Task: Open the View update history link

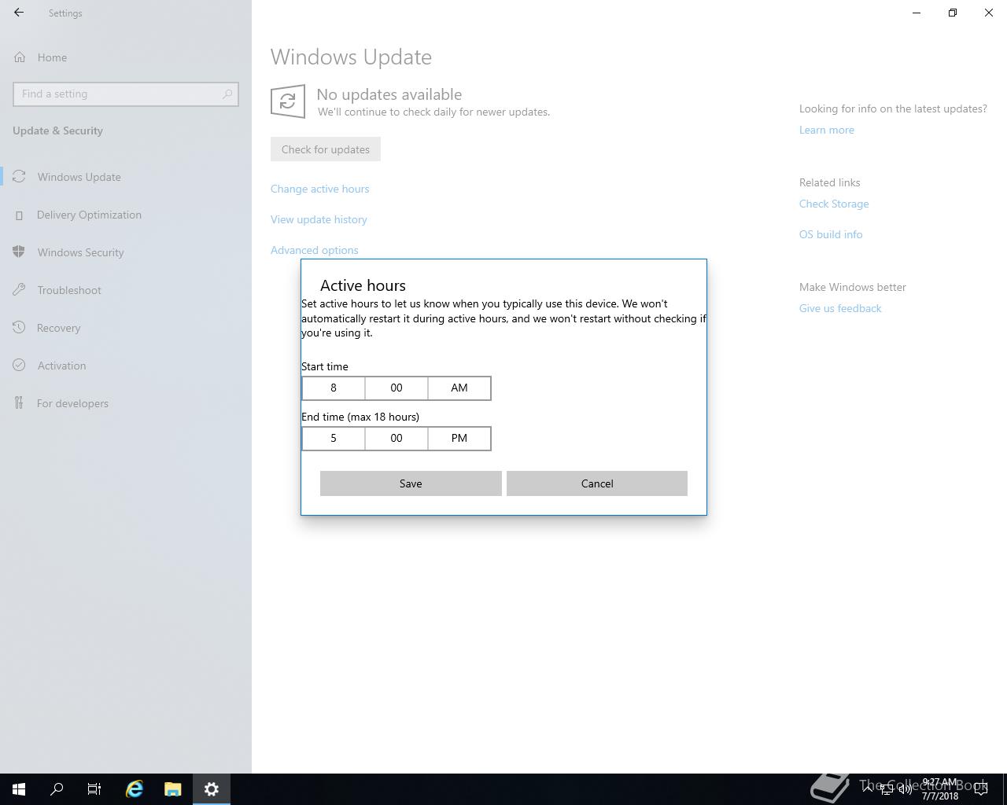Action: (x=319, y=219)
